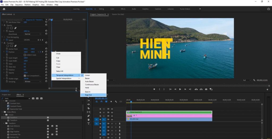Create 4-point polygon mask under Transform

[11, 46]
